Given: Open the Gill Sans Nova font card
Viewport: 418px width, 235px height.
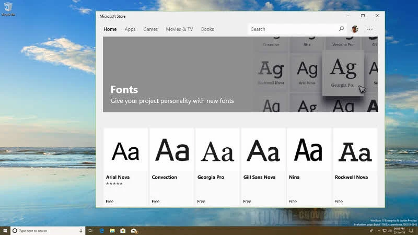Looking at the screenshot, I should coord(263,167).
